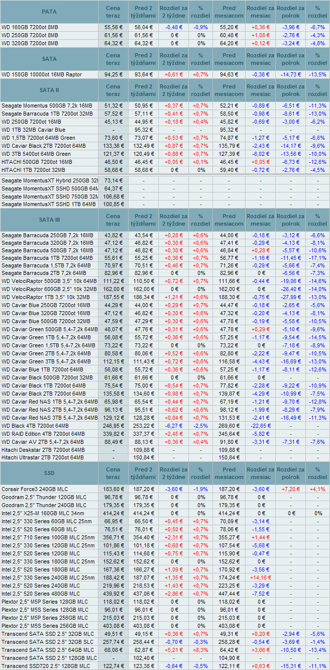Select 'Rozdiel za polrok' header in SATA III section

pyautogui.click(x=290, y=220)
